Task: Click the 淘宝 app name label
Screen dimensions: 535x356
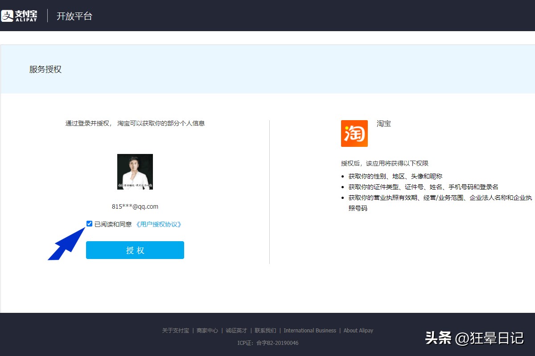Action: 384,124
